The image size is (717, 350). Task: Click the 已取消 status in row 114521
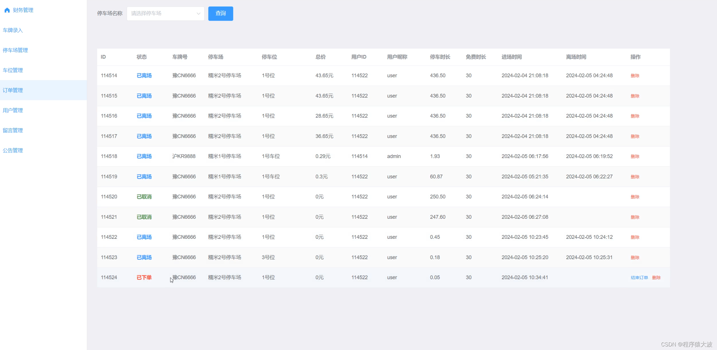tap(144, 217)
